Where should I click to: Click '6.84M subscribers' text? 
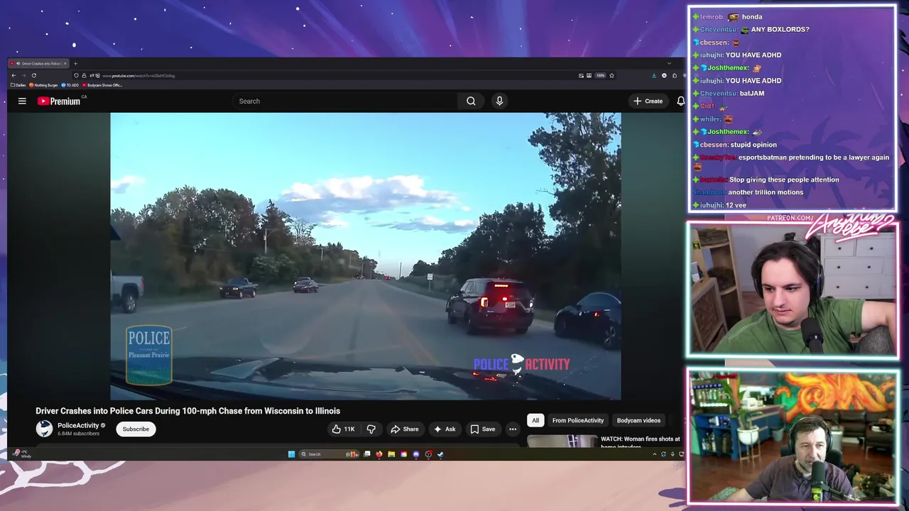click(x=78, y=434)
